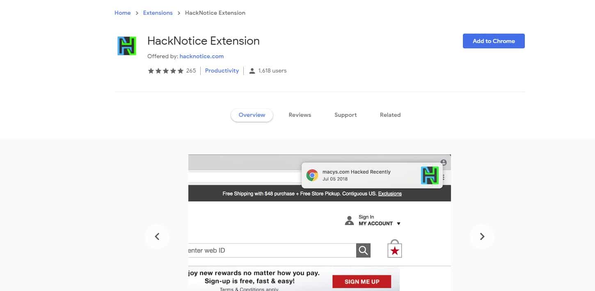Viewport: 595px width, 291px height.
Task: Click the five-star rating icons
Action: pyautogui.click(x=165, y=71)
